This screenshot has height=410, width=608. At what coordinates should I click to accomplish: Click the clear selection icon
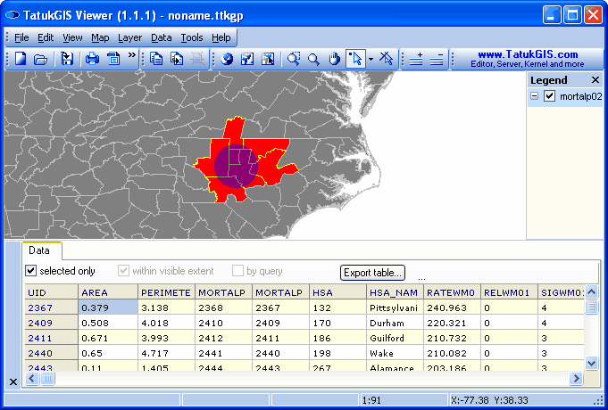pos(386,59)
